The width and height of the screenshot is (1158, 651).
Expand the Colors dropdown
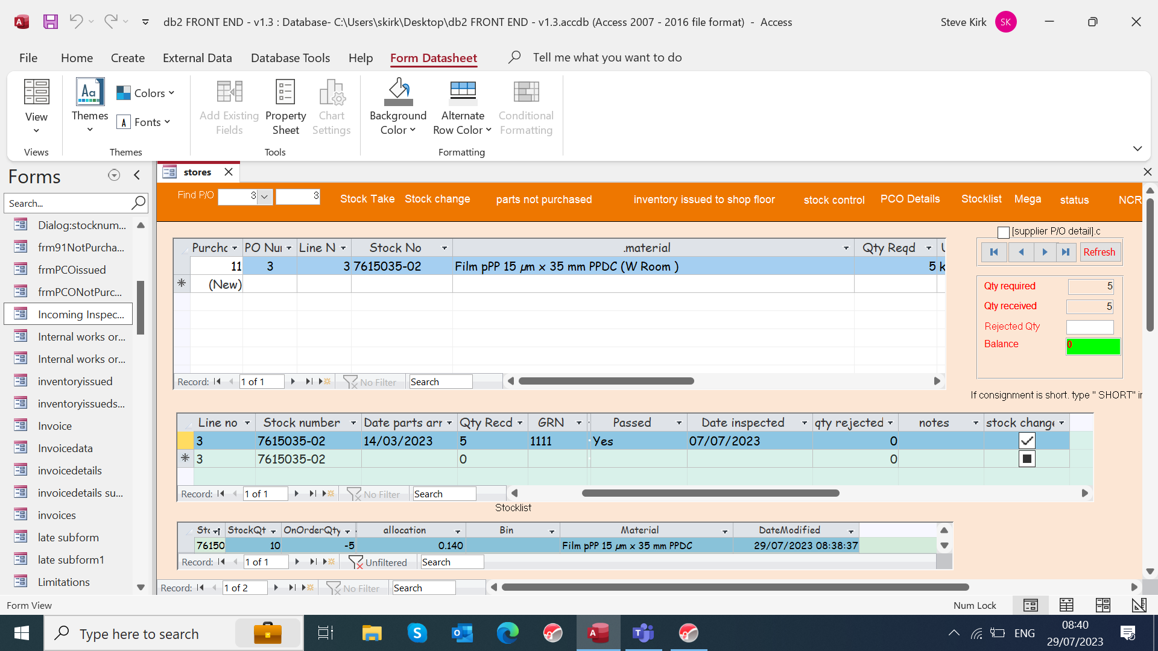point(145,93)
